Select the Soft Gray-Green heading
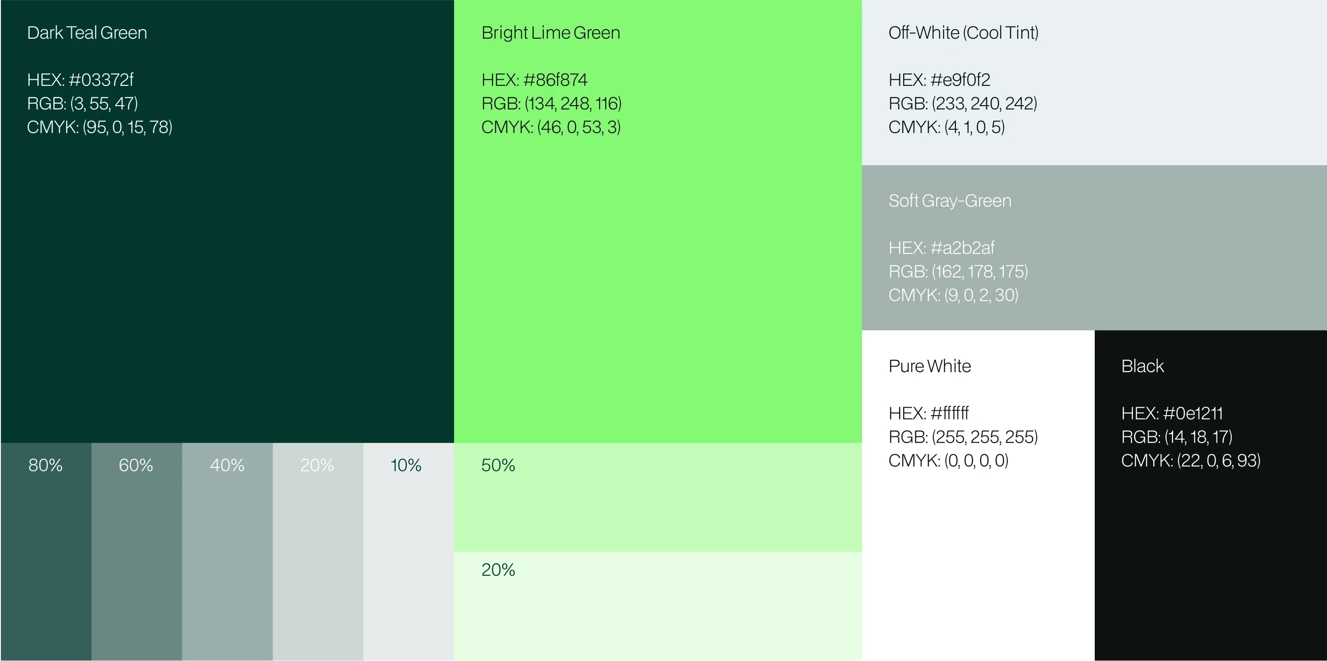 (x=949, y=201)
